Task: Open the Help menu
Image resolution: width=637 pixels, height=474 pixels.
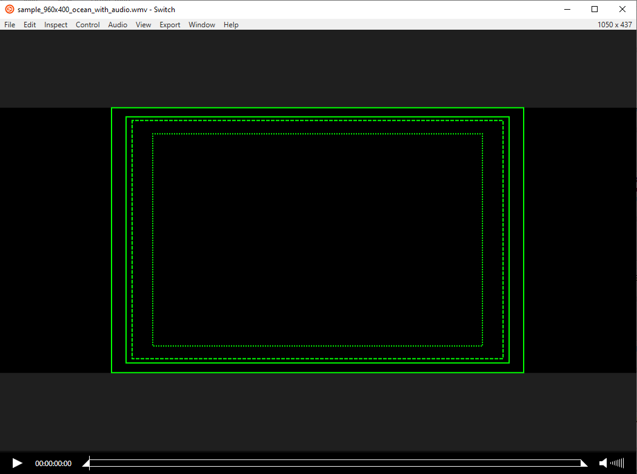Action: [x=231, y=25]
